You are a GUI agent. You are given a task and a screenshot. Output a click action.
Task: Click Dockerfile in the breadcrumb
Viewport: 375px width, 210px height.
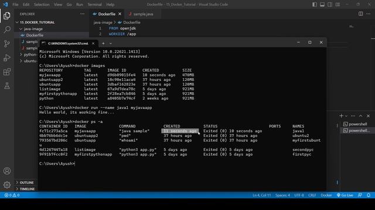tap(132, 22)
